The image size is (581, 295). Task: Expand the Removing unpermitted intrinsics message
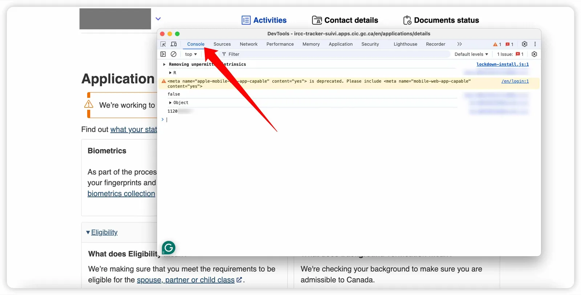[164, 64]
